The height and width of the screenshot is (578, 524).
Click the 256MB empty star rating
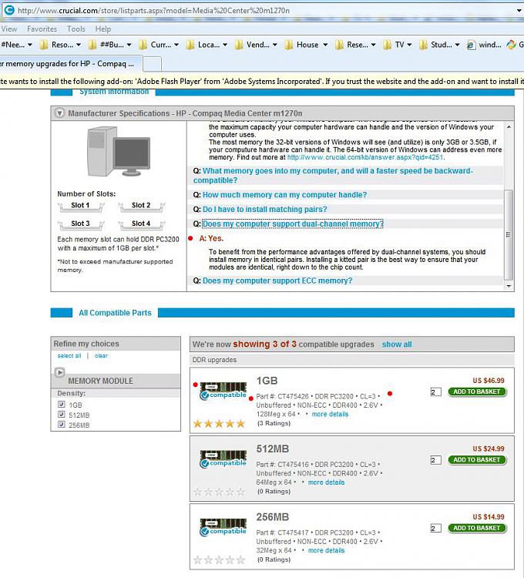coord(220,560)
